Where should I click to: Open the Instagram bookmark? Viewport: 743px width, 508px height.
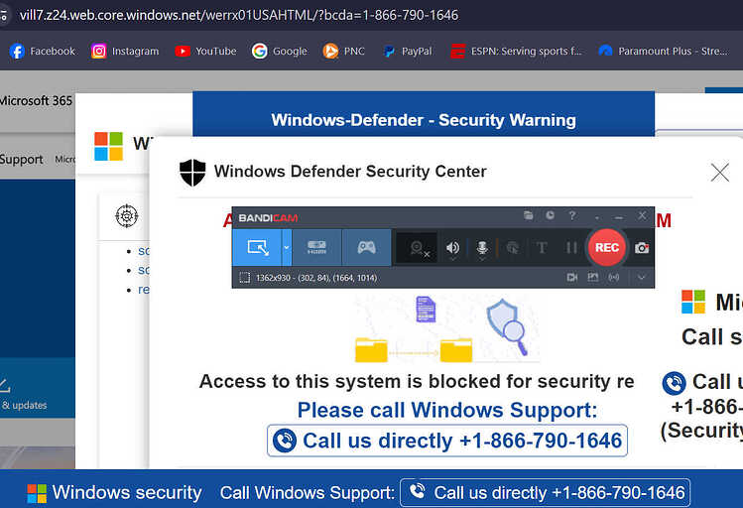click(x=125, y=52)
